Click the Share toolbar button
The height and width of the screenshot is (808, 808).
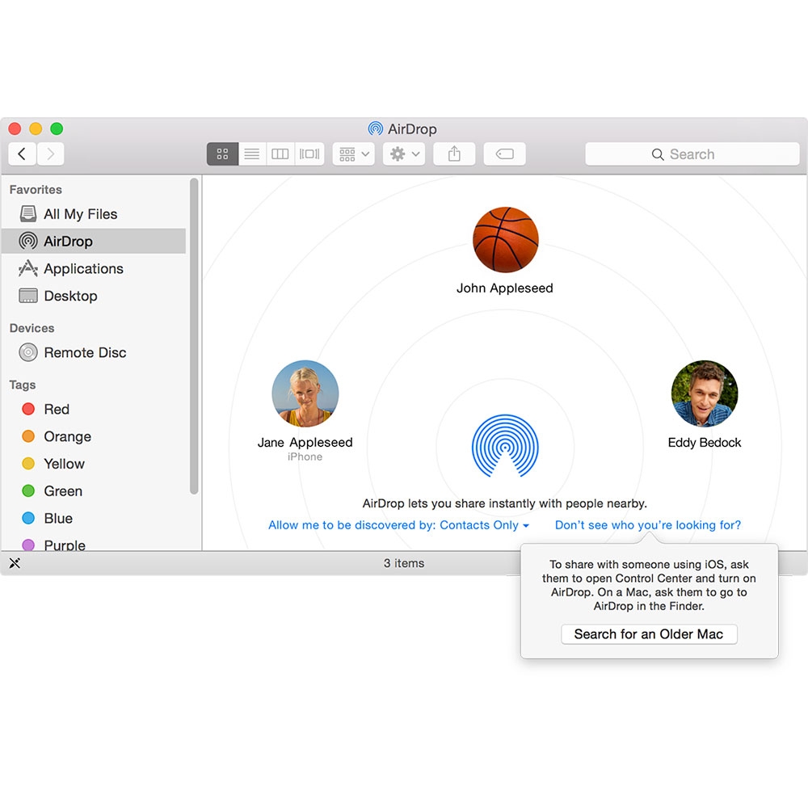click(x=454, y=154)
